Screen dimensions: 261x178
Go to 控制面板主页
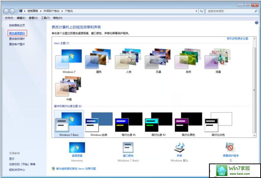pos(17,25)
